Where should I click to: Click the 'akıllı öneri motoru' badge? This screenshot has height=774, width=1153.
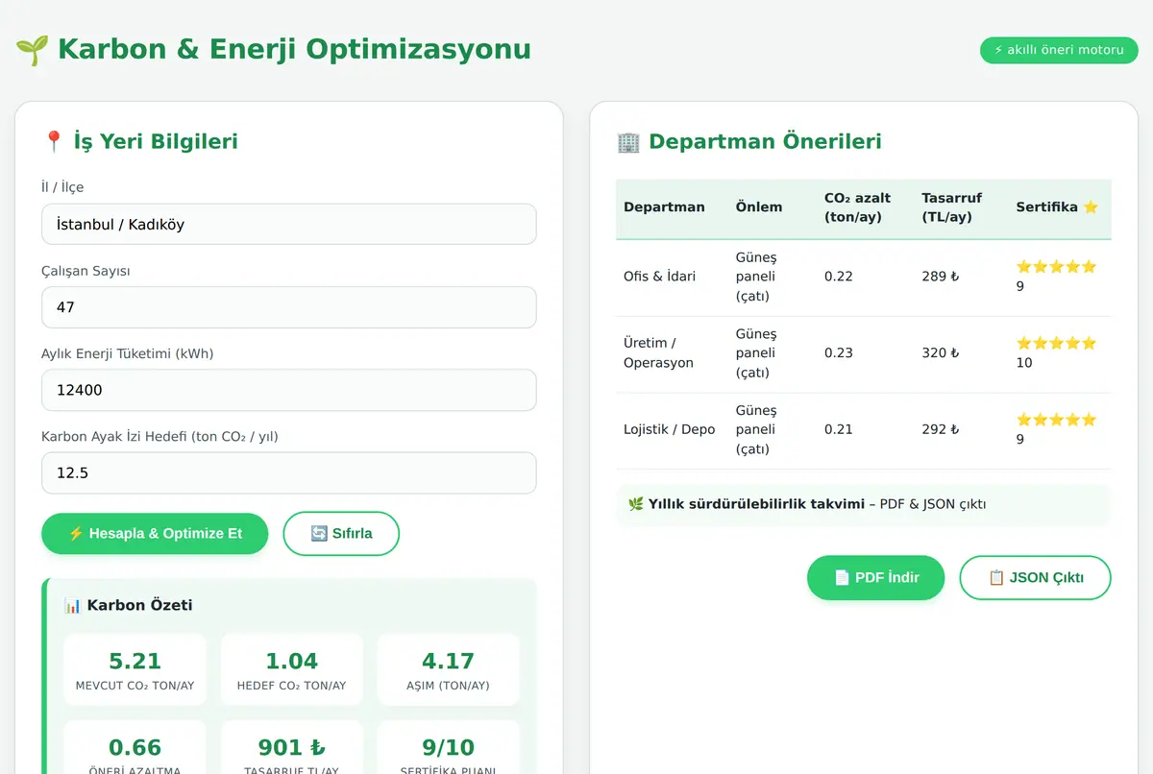[1059, 50]
